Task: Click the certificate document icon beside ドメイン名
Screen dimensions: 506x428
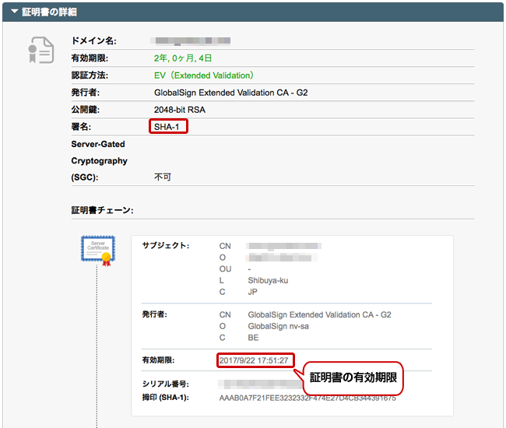Action: [x=40, y=50]
